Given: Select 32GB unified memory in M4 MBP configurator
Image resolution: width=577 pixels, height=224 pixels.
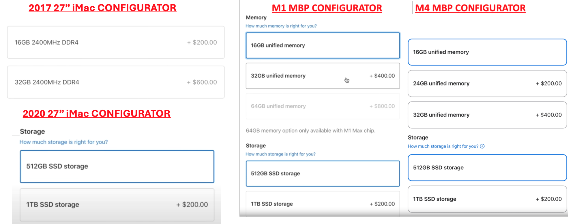Looking at the screenshot, I should pyautogui.click(x=487, y=115).
